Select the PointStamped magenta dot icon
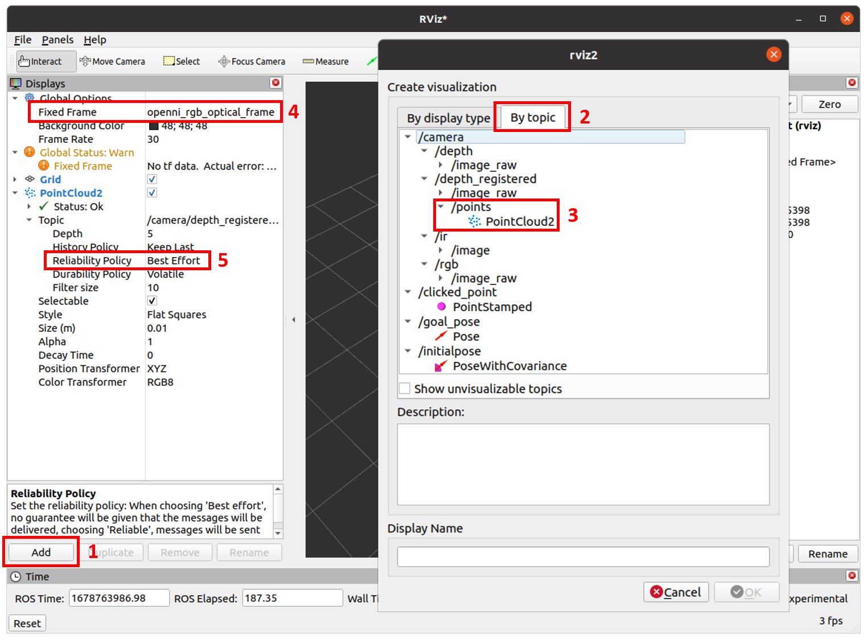Image resolution: width=867 pixels, height=640 pixels. (441, 307)
